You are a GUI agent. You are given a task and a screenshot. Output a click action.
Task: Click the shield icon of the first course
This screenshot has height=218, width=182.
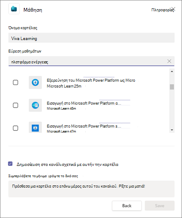35,83
